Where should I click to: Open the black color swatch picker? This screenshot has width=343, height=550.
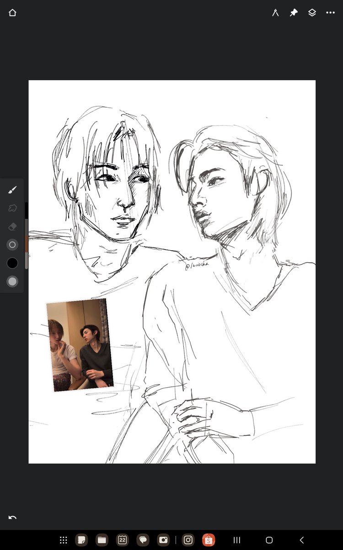point(12,263)
